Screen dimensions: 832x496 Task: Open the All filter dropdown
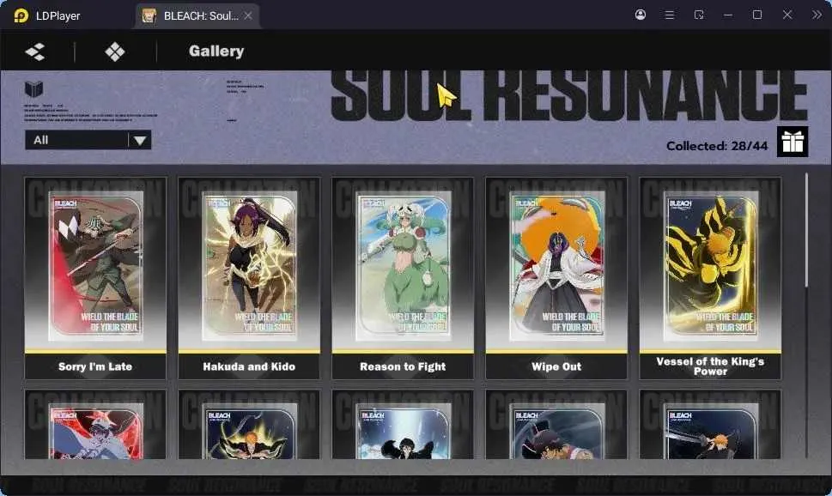coord(88,140)
